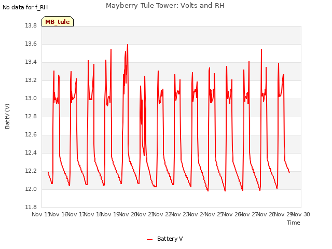Click the 12.0 y-axis tick label
The height and width of the screenshot is (249, 332).
point(31,189)
